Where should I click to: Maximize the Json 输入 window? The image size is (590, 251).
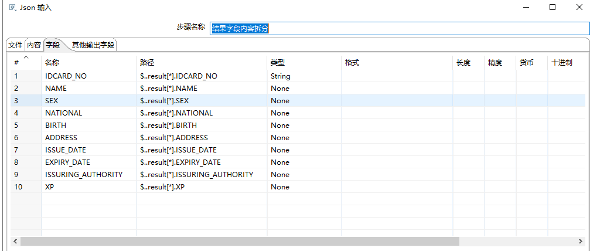553,7
